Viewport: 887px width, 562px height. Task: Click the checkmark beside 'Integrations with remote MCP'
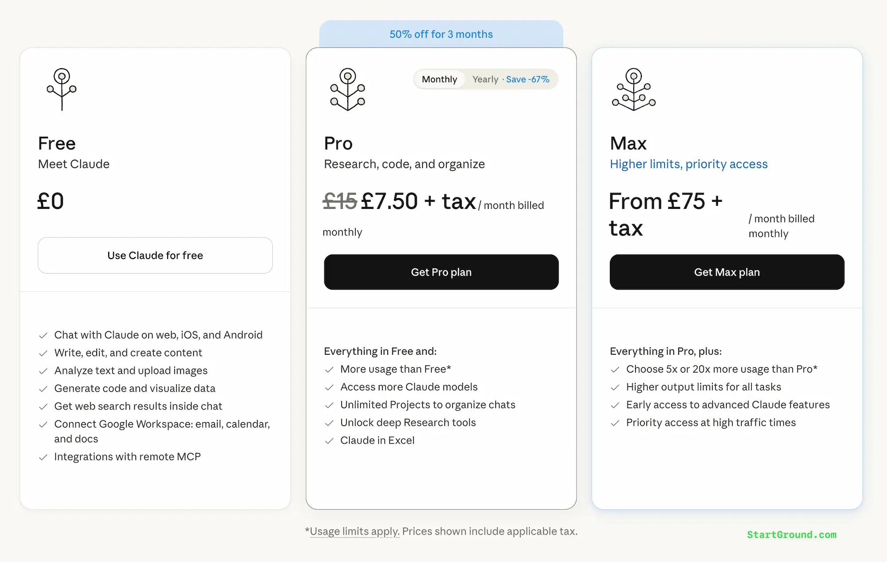click(x=43, y=457)
